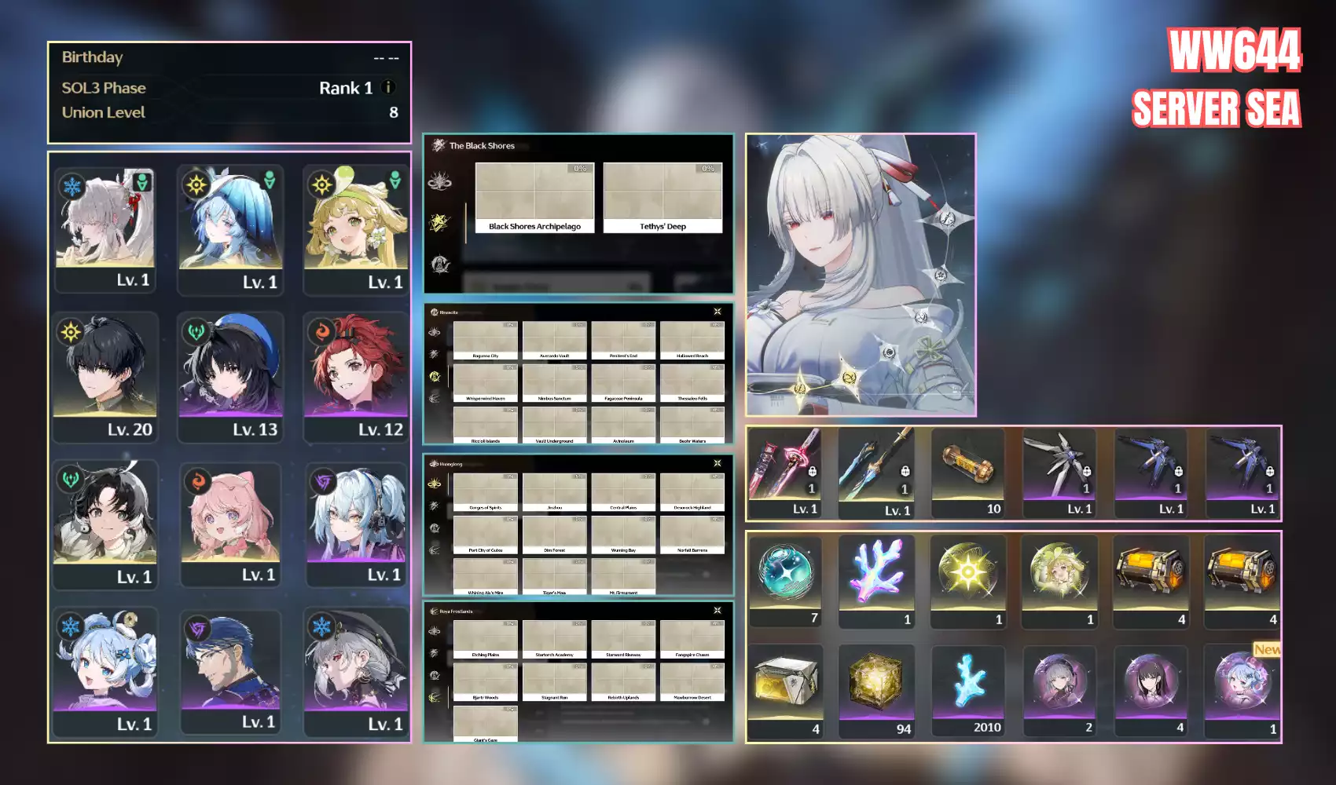Select the highlighted Huanglong region icon in the Huanglong panel

pos(435,484)
